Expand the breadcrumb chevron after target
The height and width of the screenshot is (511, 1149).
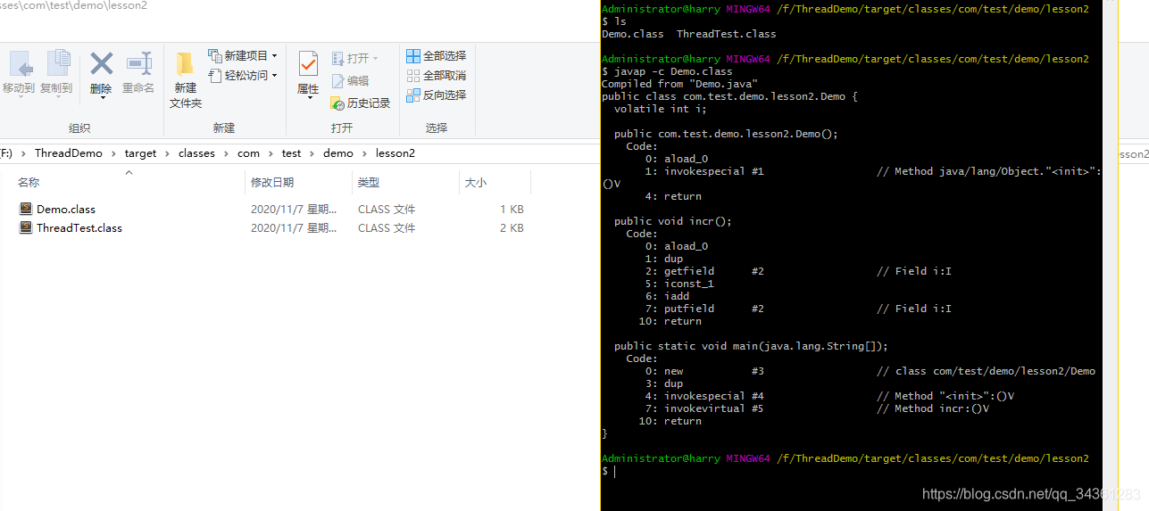tap(168, 153)
